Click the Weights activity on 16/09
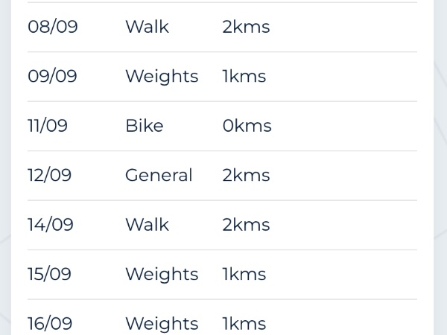Image resolution: width=447 pixels, height=335 pixels. tap(162, 324)
